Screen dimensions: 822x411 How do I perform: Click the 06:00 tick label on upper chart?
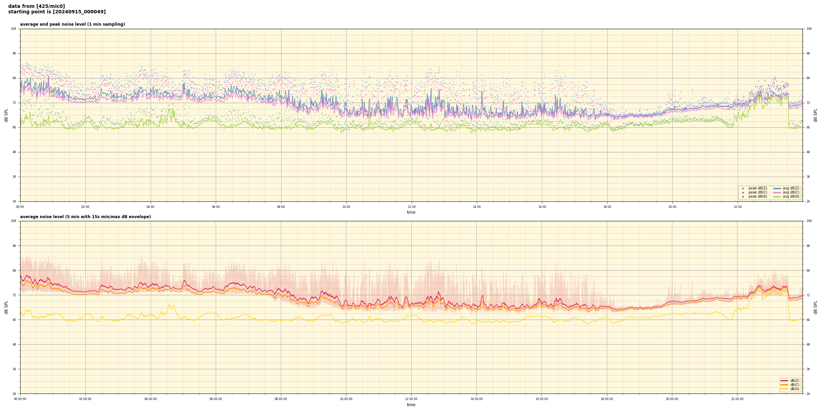coord(216,207)
